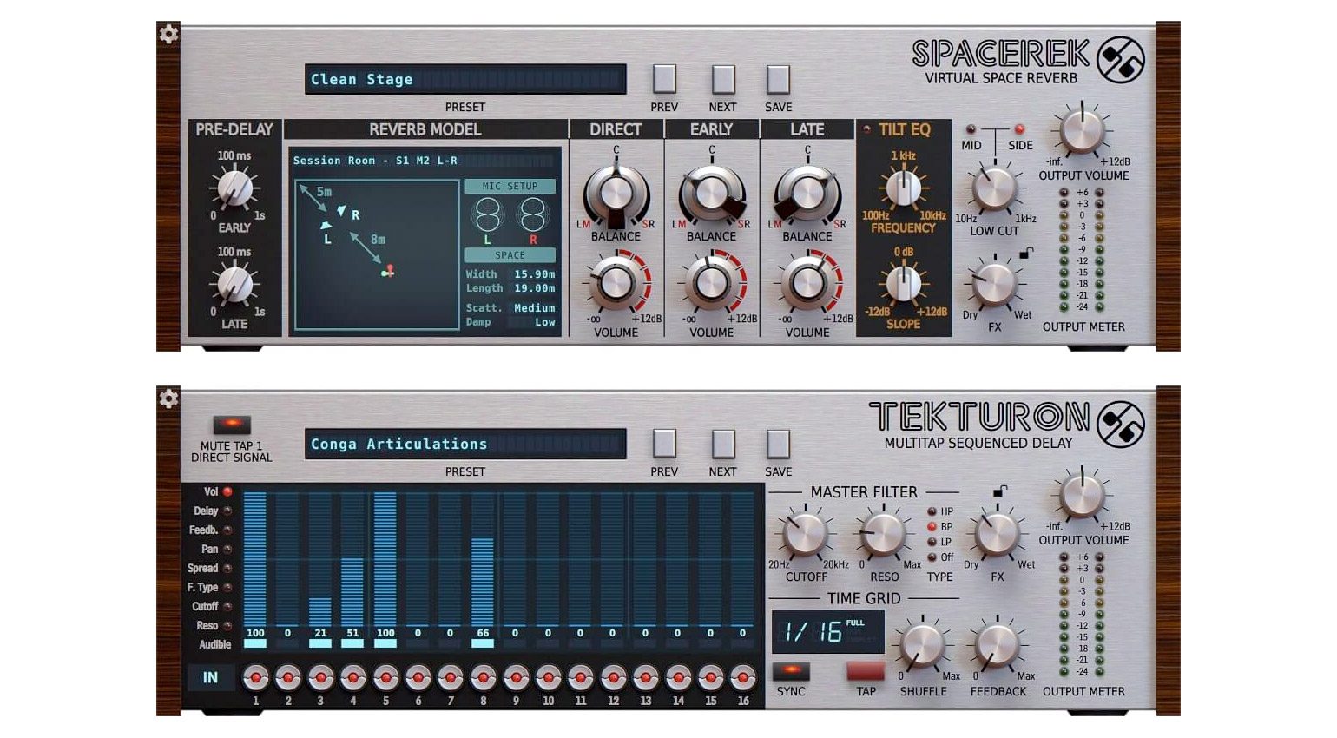Open Tekturon preset display Conga Articulations
The image size is (1337, 738).
(x=465, y=444)
